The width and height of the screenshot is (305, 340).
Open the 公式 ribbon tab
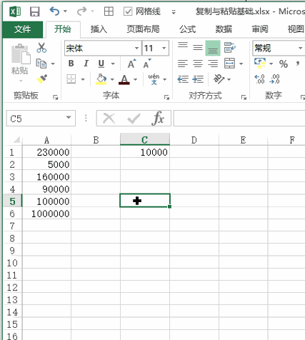187,29
